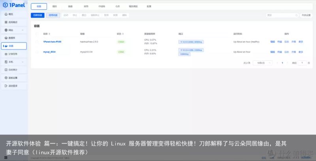Focus the 前往 page number input
Screen dimensions: 316x161
[x=302, y=63]
